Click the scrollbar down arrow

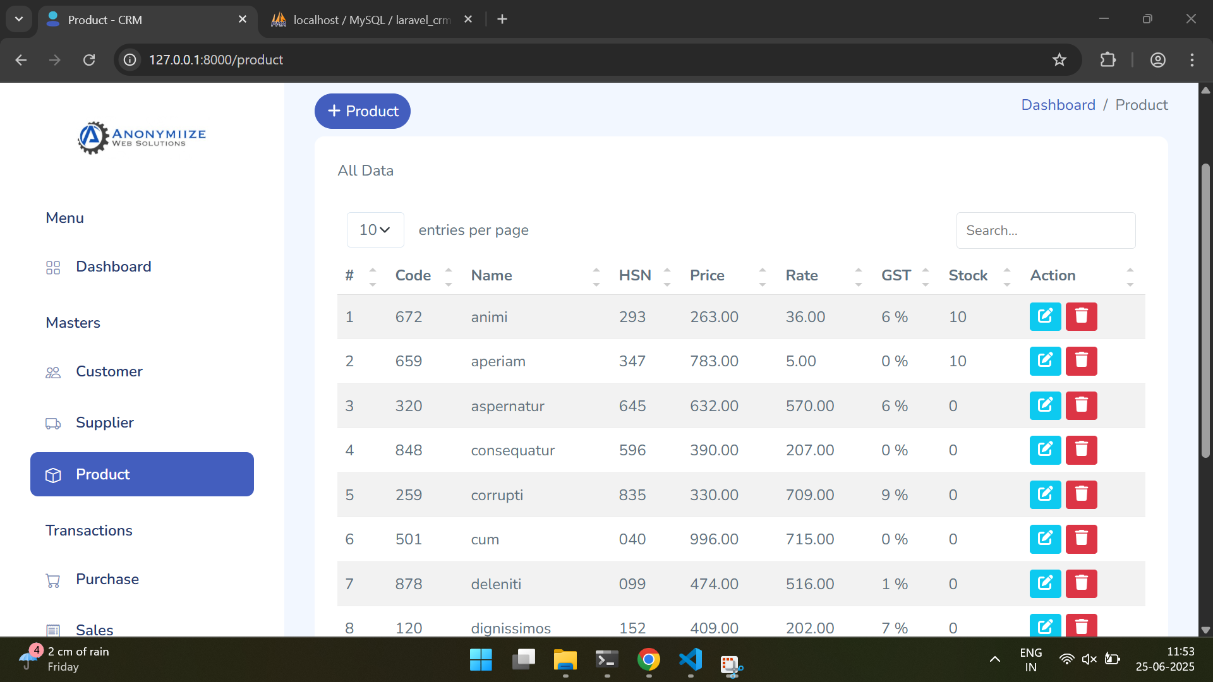(x=1205, y=630)
